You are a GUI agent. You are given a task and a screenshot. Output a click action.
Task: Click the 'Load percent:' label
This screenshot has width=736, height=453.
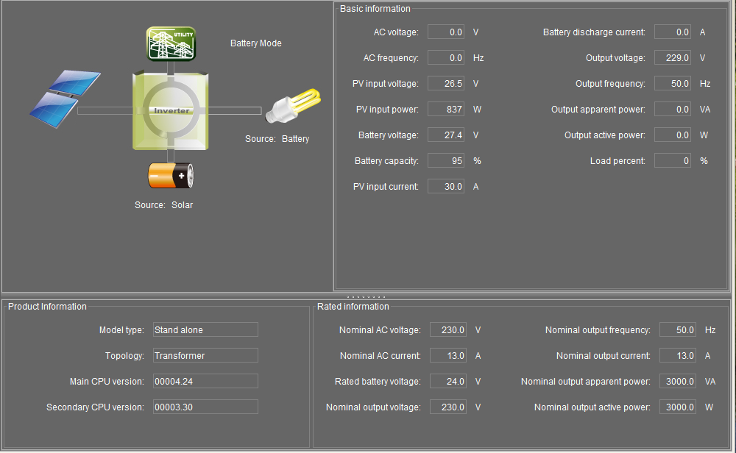pos(618,161)
